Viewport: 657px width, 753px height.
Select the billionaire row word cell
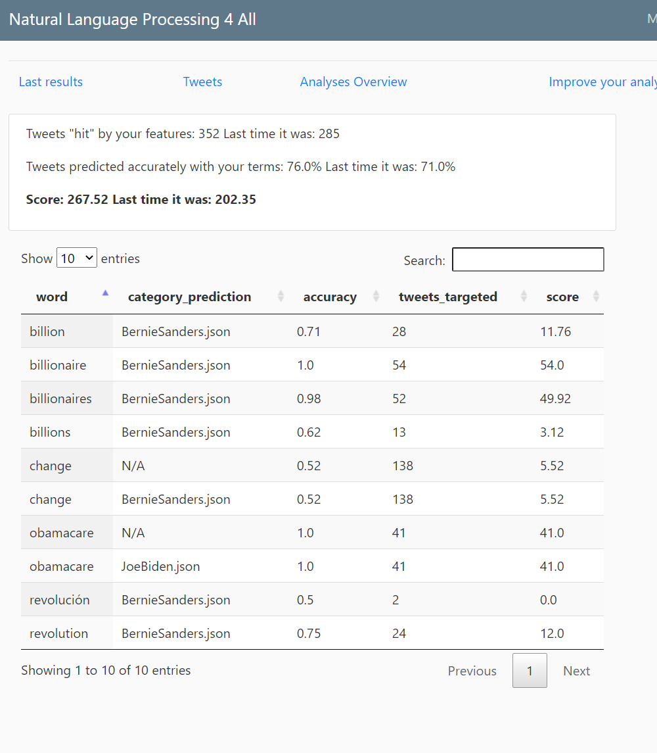pyautogui.click(x=58, y=365)
